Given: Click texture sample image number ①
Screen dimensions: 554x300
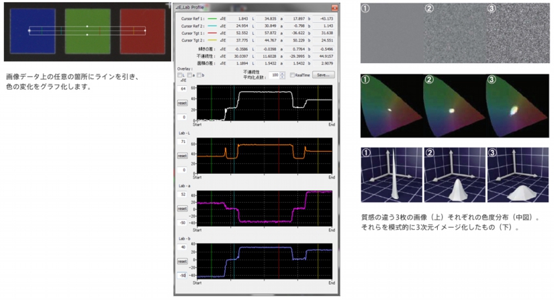Looking at the screenshot, I should pos(392,33).
